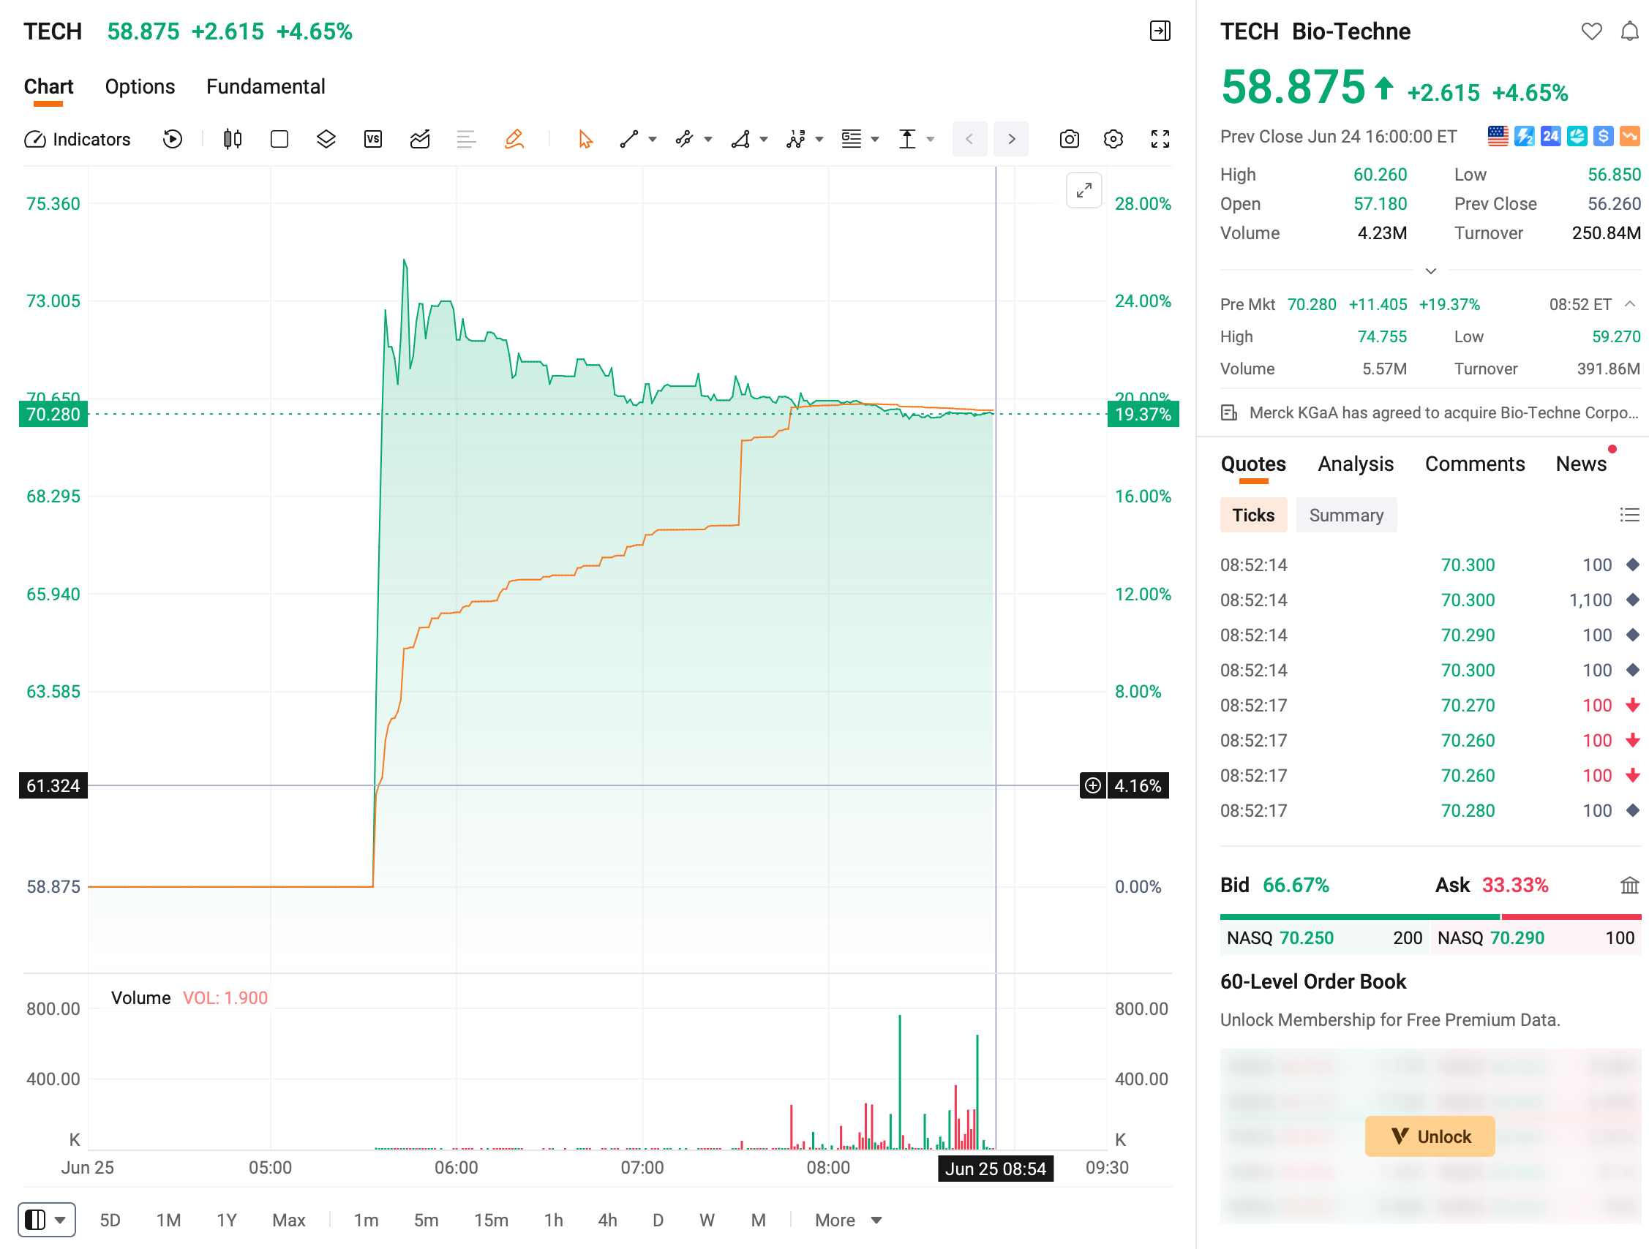Click the orange downtrend arrow badge
This screenshot has height=1249, width=1649.
pos(1631,136)
